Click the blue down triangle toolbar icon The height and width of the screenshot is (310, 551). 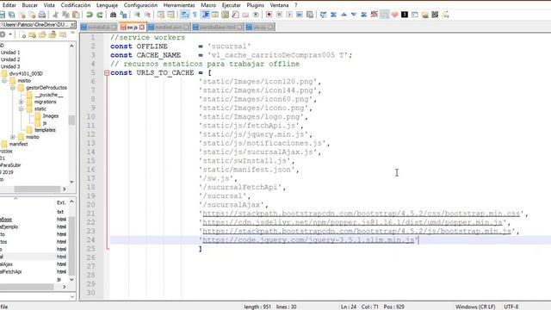354,15
